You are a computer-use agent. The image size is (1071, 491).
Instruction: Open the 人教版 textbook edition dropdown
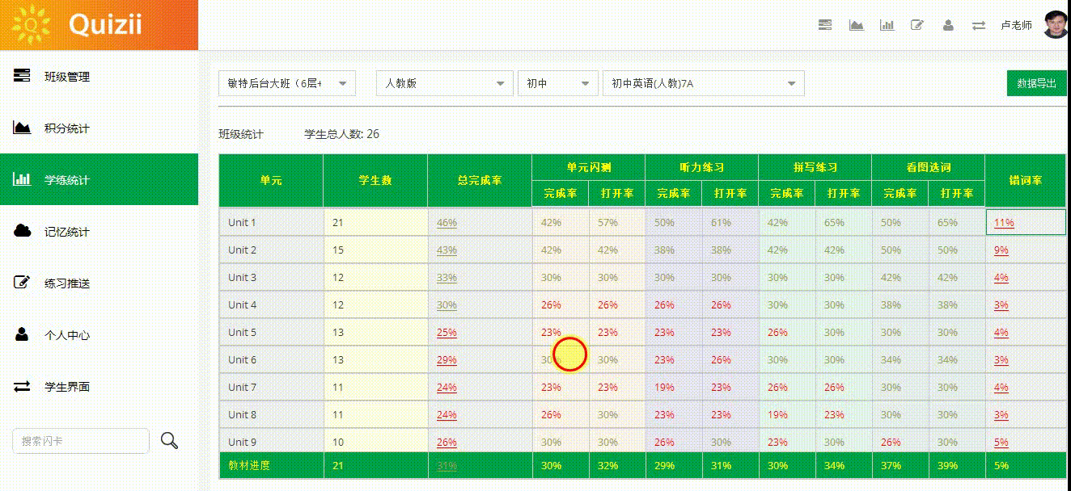444,83
